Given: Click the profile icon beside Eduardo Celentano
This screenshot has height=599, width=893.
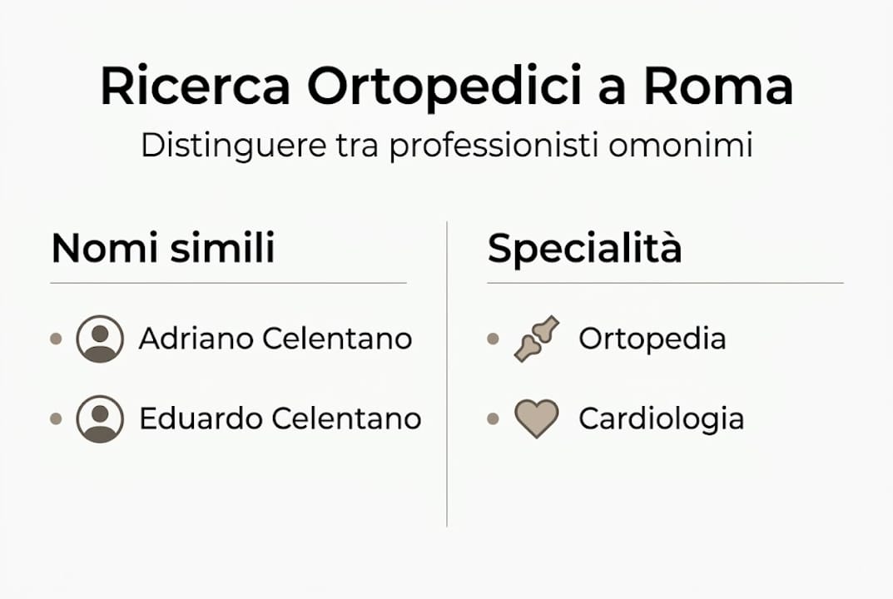Looking at the screenshot, I should point(100,418).
